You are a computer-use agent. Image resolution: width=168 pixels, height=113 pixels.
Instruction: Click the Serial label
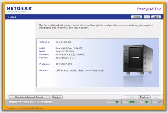(42, 51)
